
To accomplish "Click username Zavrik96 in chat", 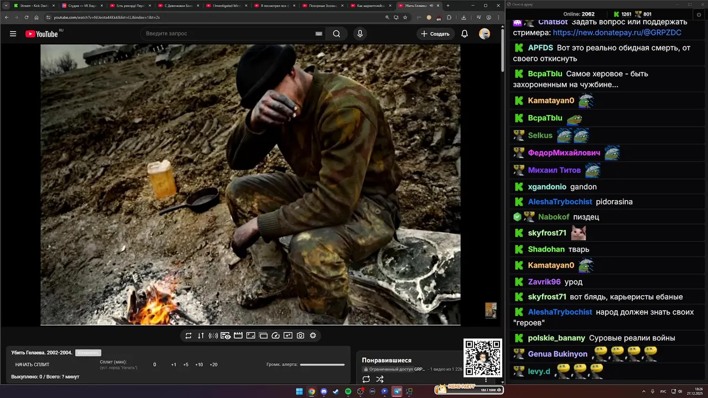I will [x=544, y=282].
